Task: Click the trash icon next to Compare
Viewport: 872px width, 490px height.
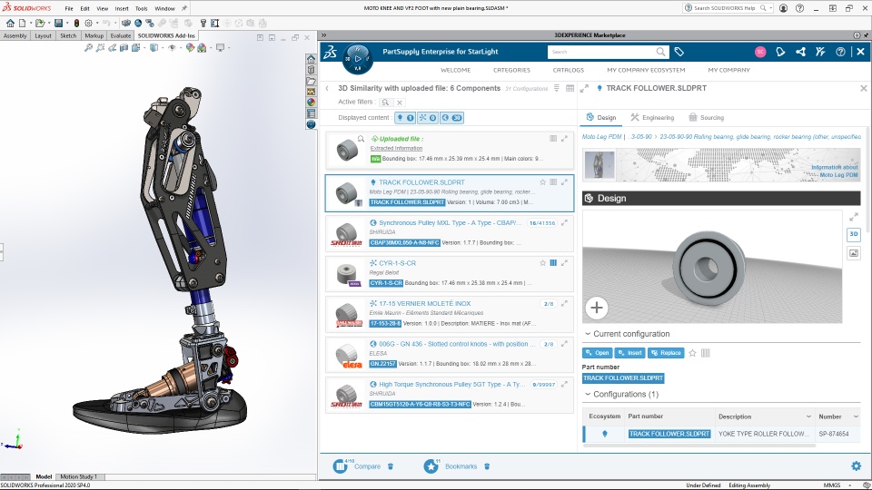Action: (391, 466)
